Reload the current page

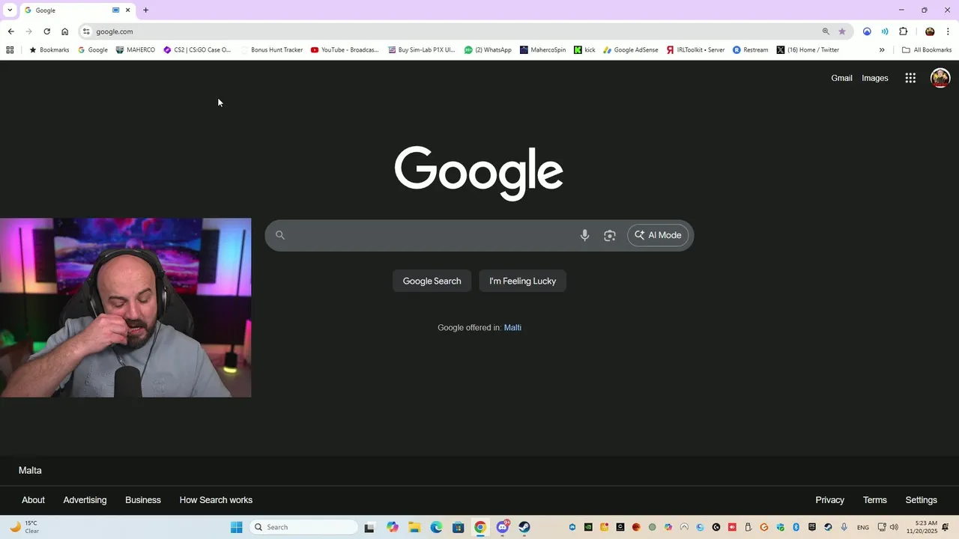pos(46,31)
